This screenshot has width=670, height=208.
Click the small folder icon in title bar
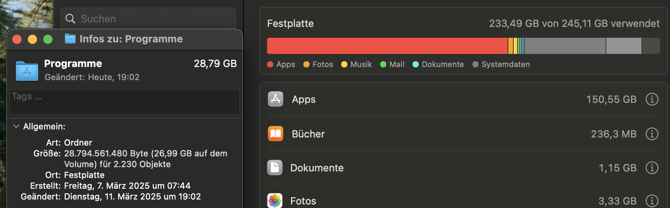click(x=70, y=39)
